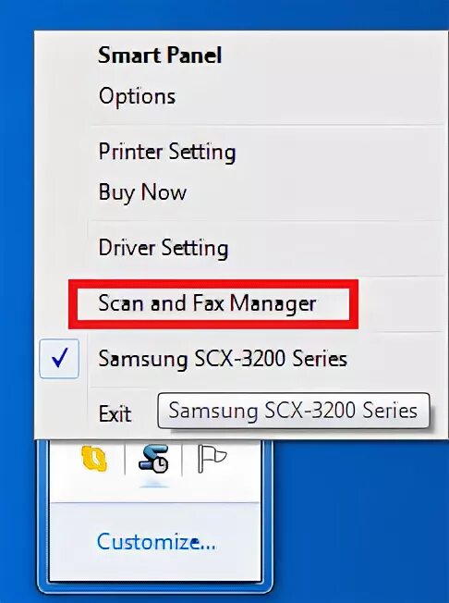
Task: Click the separator line below Options
Action: click(x=267, y=125)
